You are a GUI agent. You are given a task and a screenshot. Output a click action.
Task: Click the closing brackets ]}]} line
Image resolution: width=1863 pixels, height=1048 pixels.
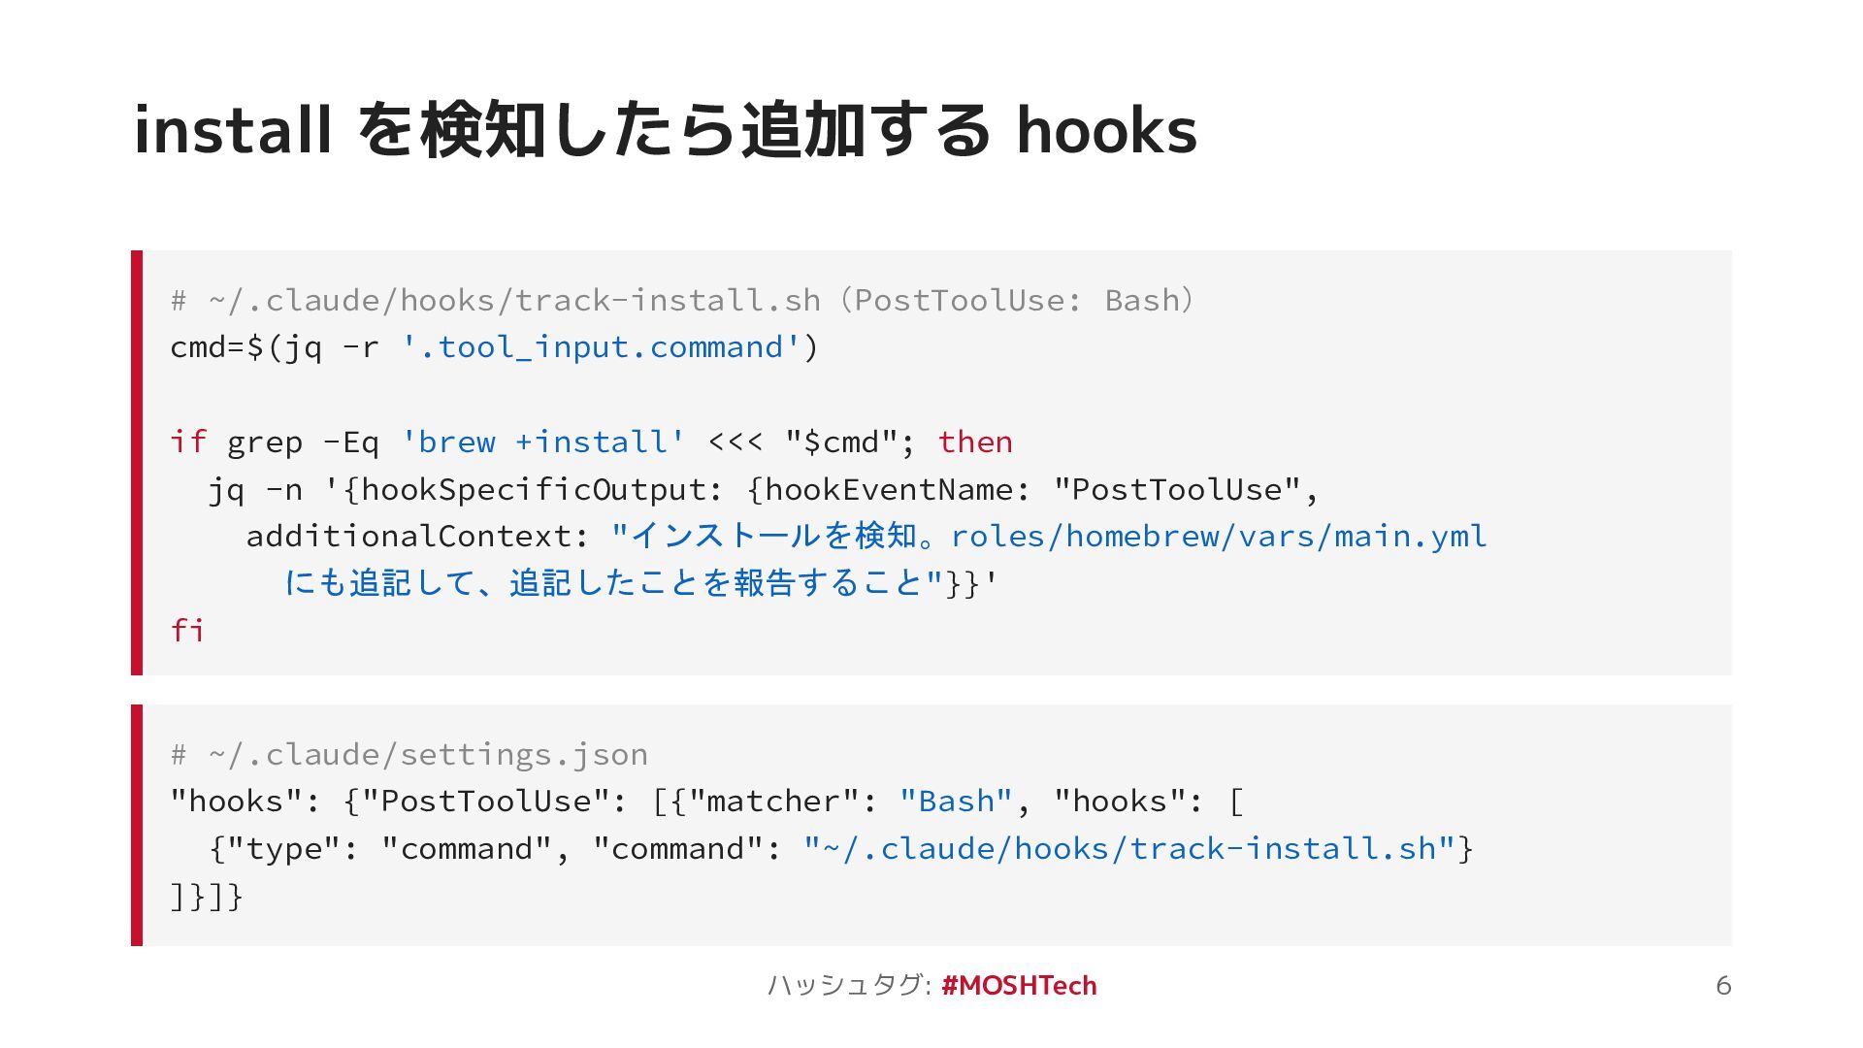(x=207, y=896)
